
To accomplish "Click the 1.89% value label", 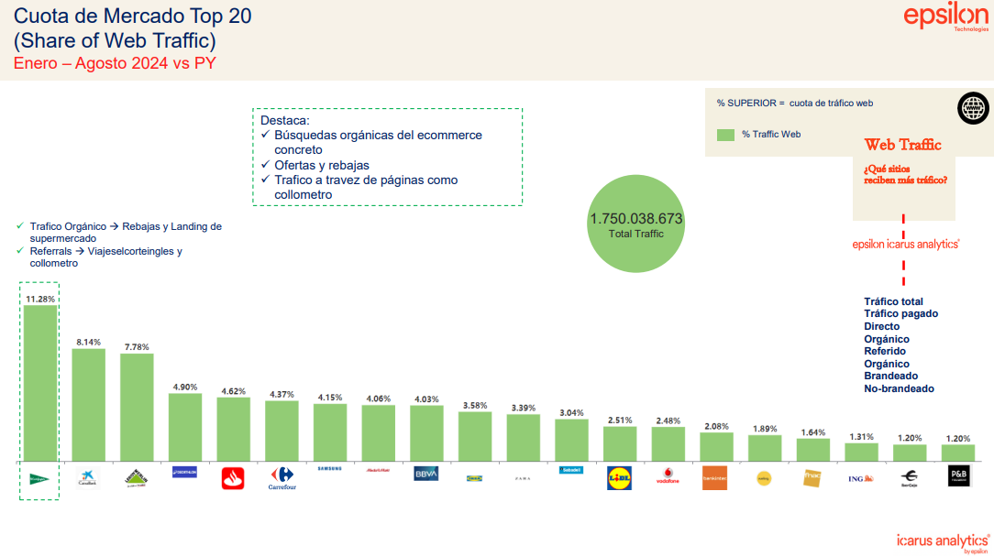I will click(765, 429).
